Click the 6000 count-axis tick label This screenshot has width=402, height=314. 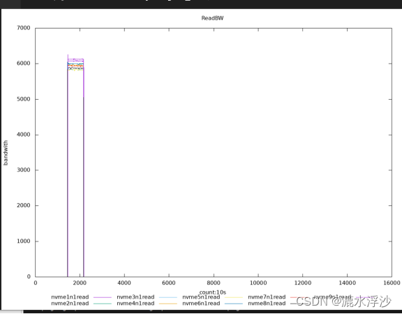[x=169, y=283]
